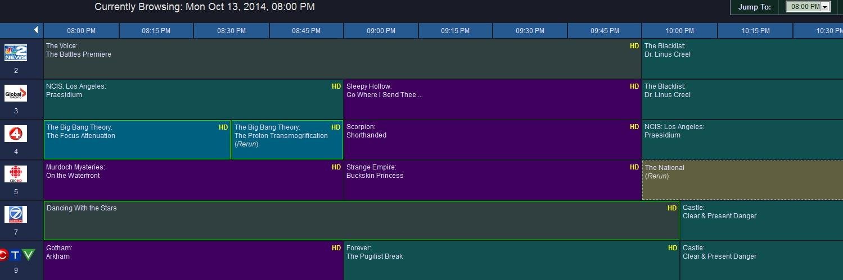Click the Currently Browsing date text

coord(205,7)
